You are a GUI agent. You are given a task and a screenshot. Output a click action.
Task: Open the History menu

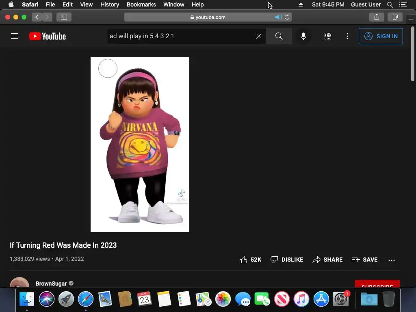110,4
